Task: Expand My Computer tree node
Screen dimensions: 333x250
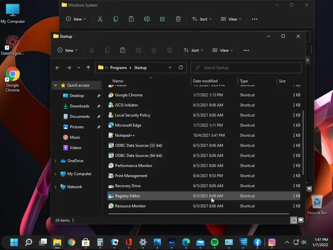Action: pos(55,174)
